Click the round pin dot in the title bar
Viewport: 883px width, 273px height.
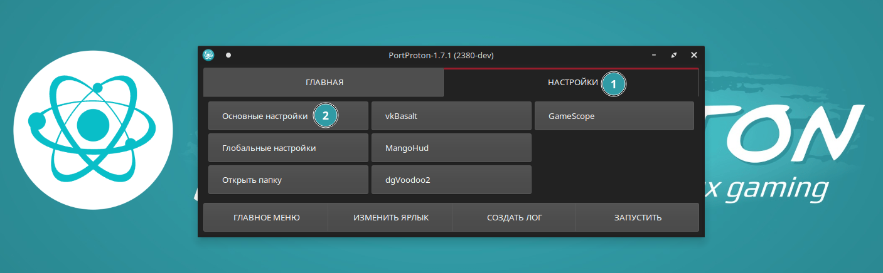click(x=228, y=55)
